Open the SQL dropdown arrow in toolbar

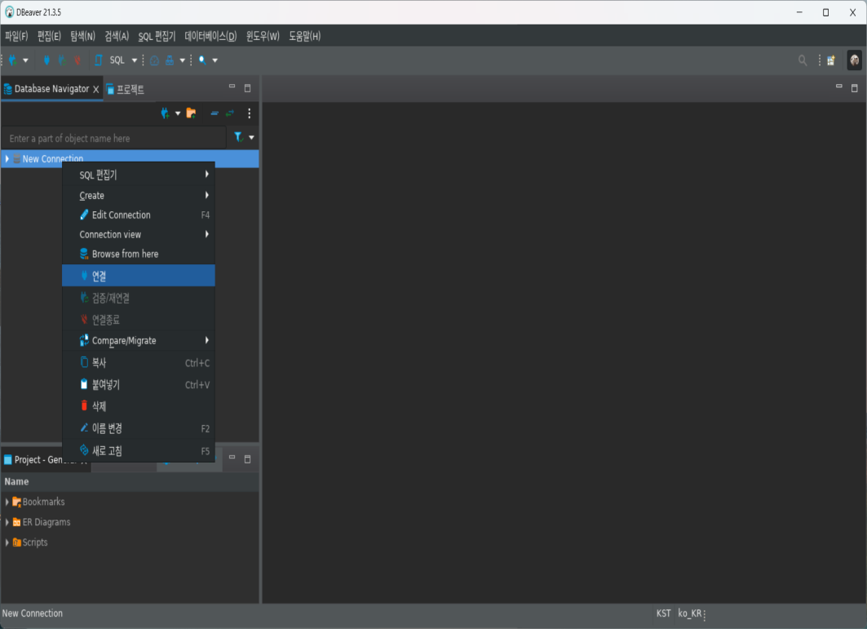[135, 60]
